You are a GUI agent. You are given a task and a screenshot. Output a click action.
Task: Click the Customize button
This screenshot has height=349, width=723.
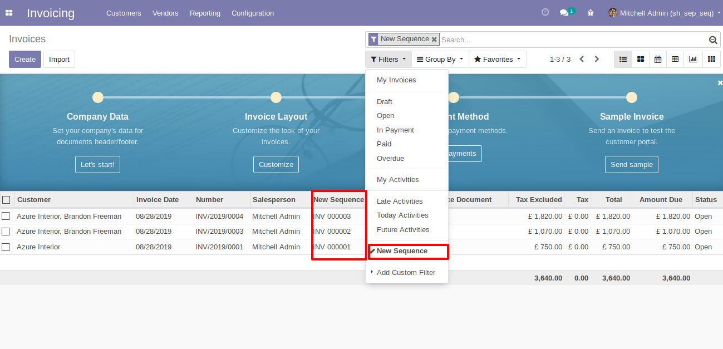pyautogui.click(x=276, y=165)
